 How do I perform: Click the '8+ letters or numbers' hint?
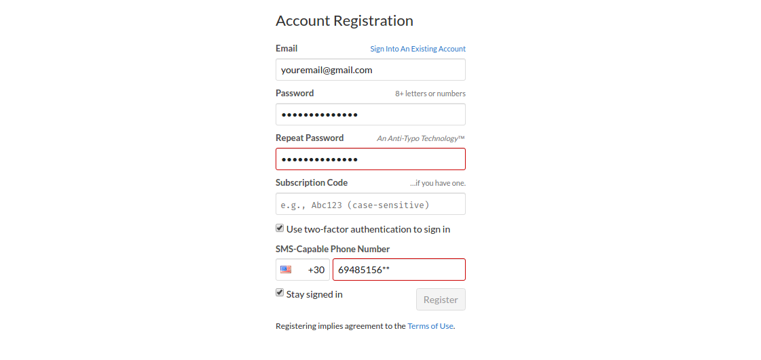click(x=430, y=94)
